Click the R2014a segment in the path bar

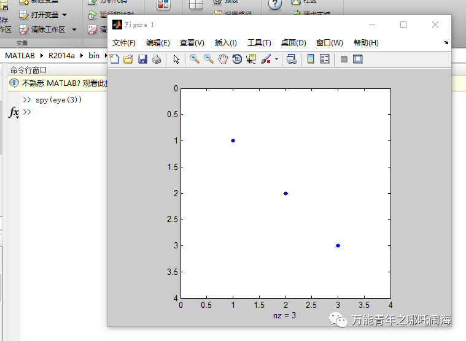coord(61,55)
